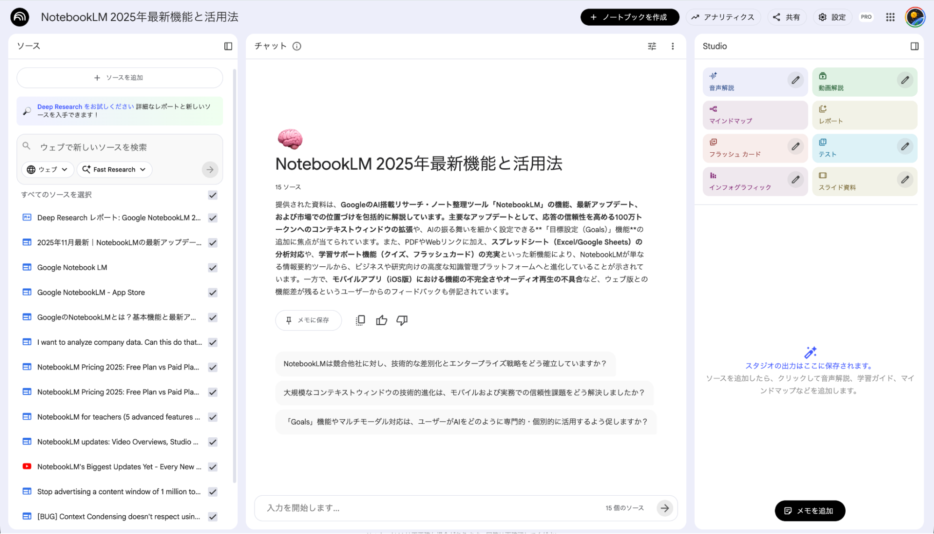Open the アナリティクス view
The height and width of the screenshot is (534, 934).
pyautogui.click(x=723, y=17)
